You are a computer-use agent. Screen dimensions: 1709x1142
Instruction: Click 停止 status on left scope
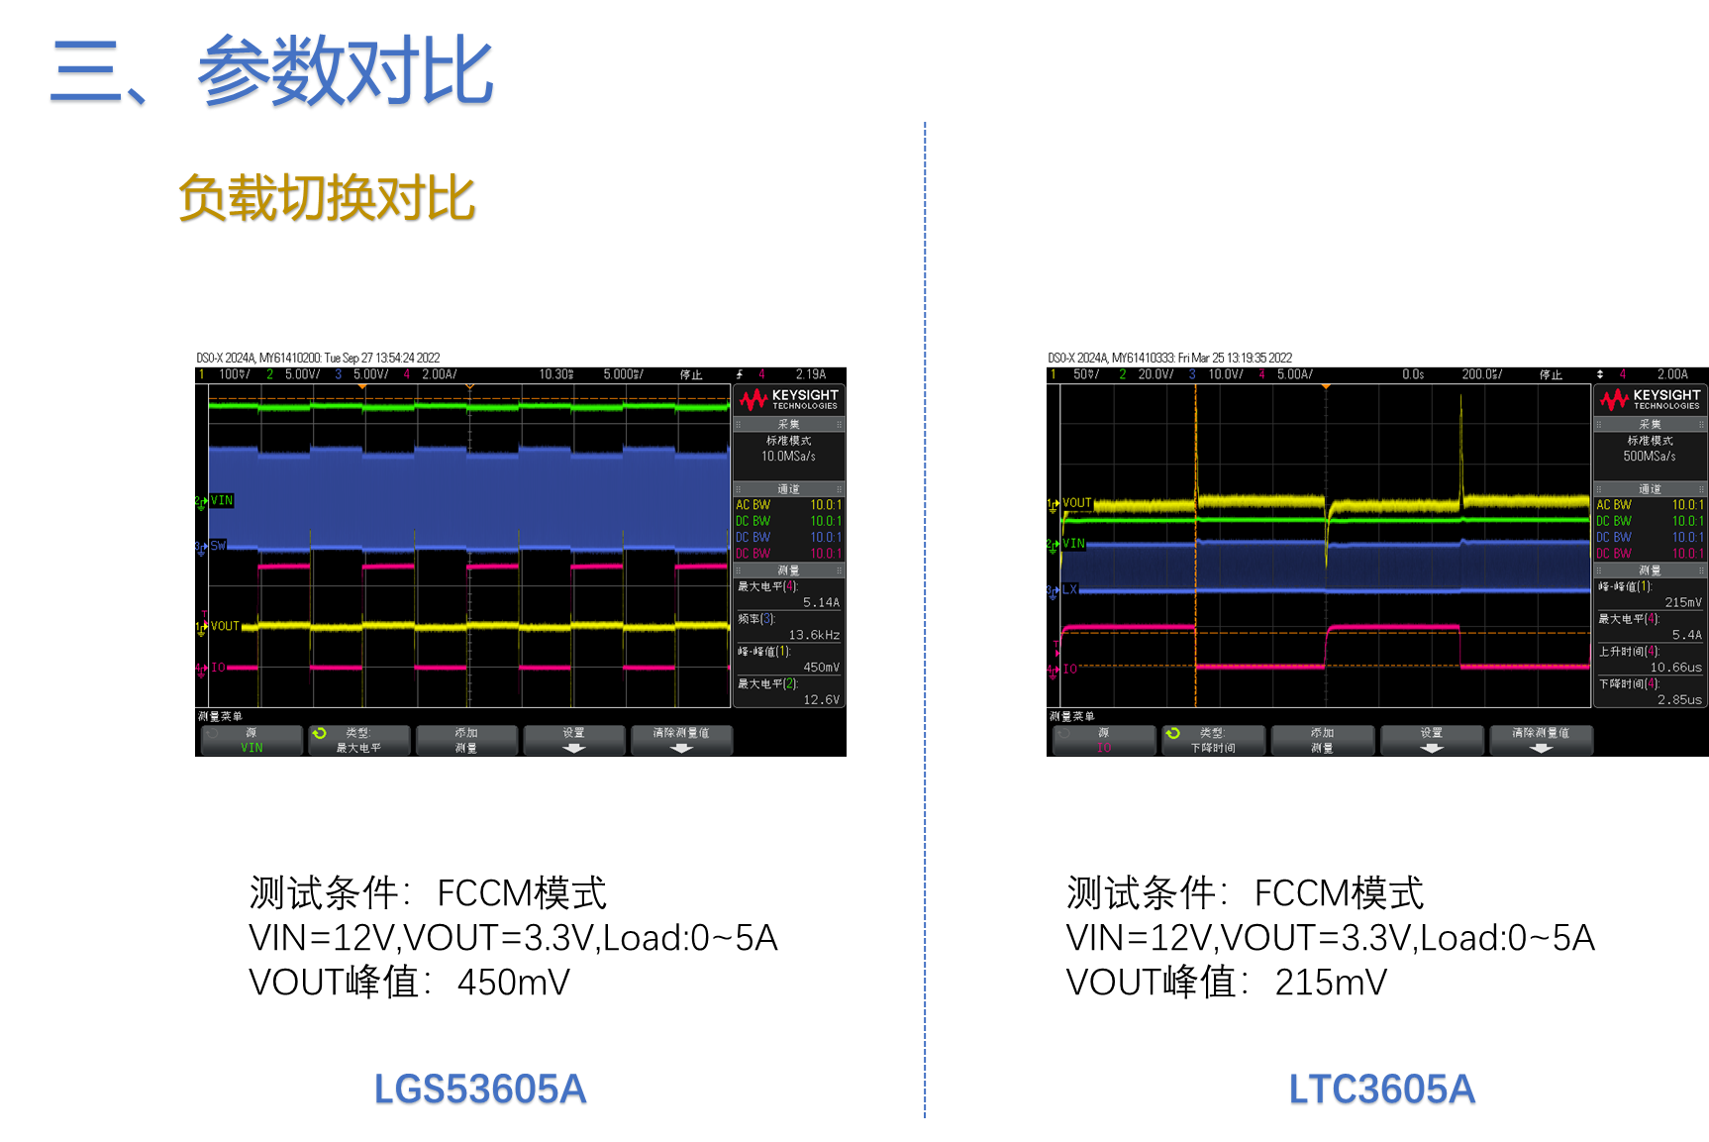(x=691, y=374)
